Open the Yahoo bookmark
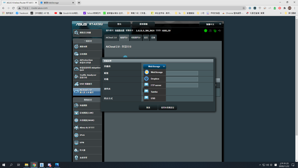Screen dimensions: 298x168 coord(92,13)
